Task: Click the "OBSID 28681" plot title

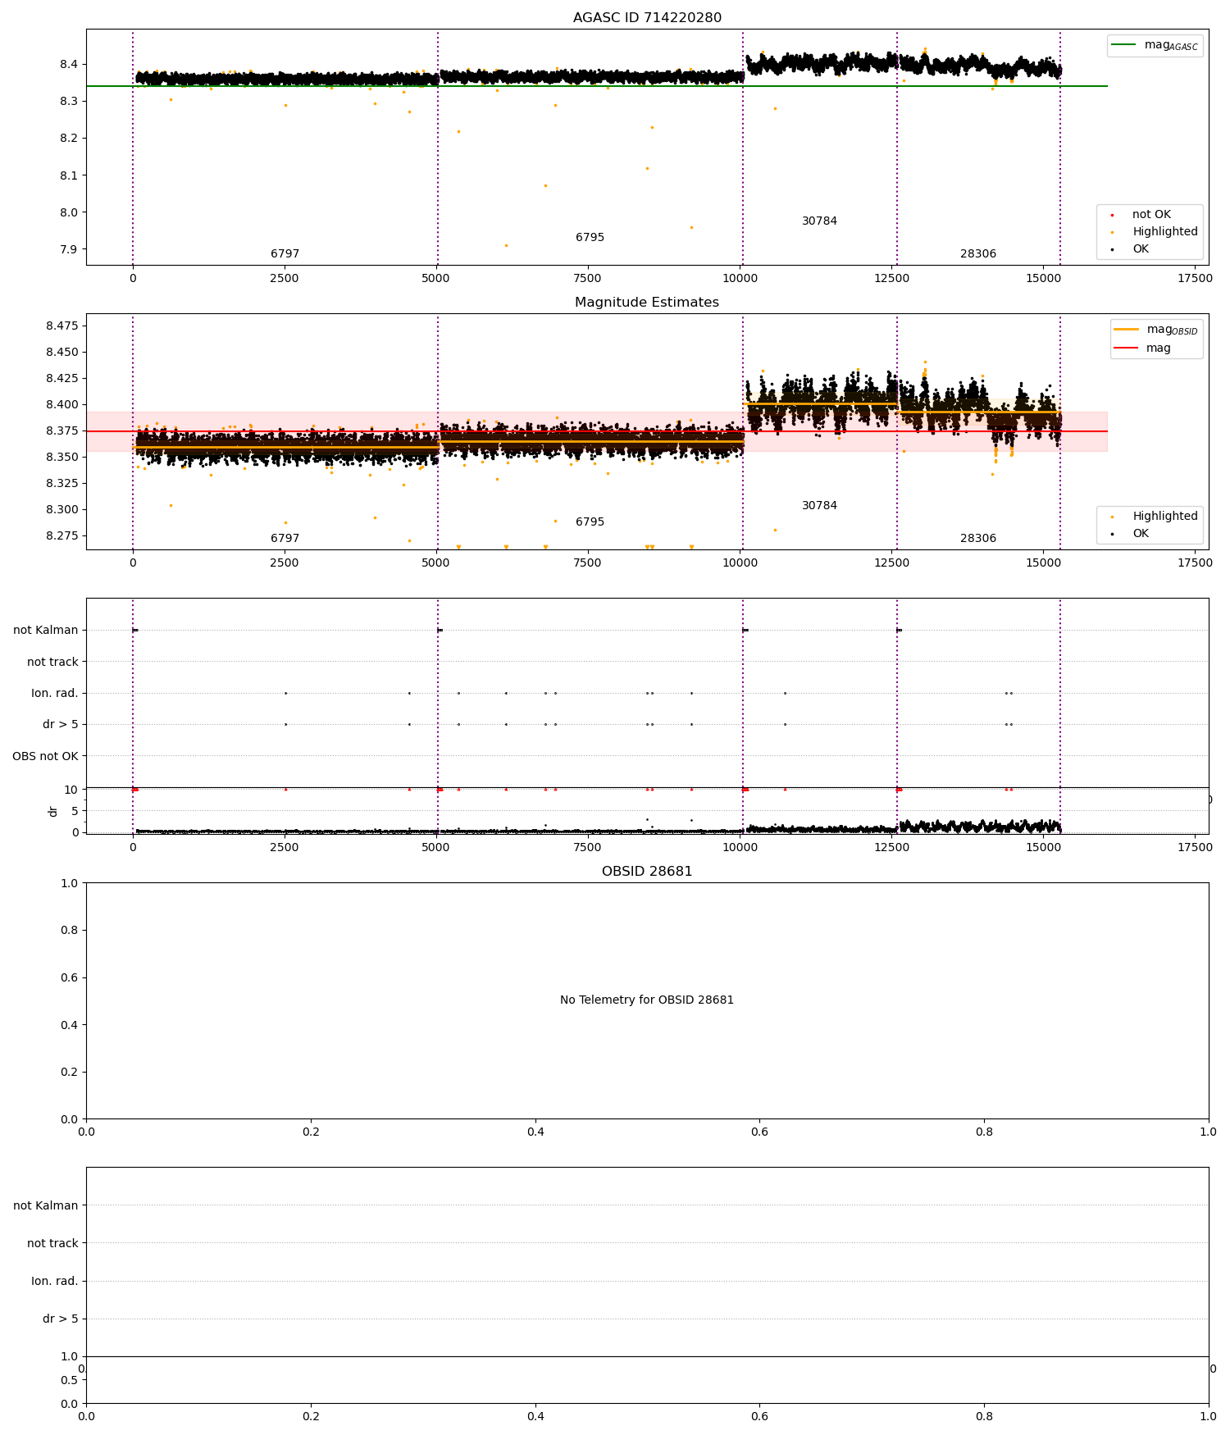Action: [x=647, y=872]
